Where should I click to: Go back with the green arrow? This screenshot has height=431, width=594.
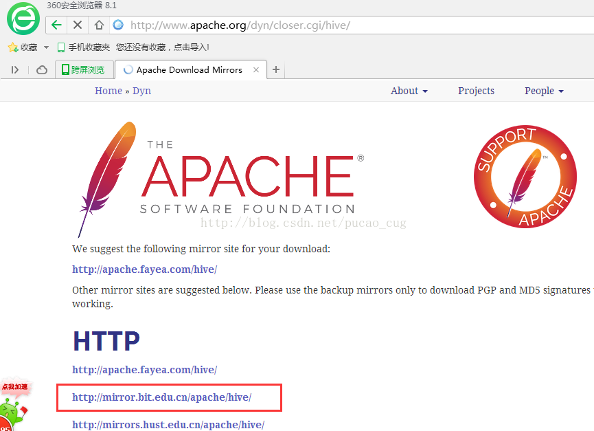pyautogui.click(x=56, y=25)
